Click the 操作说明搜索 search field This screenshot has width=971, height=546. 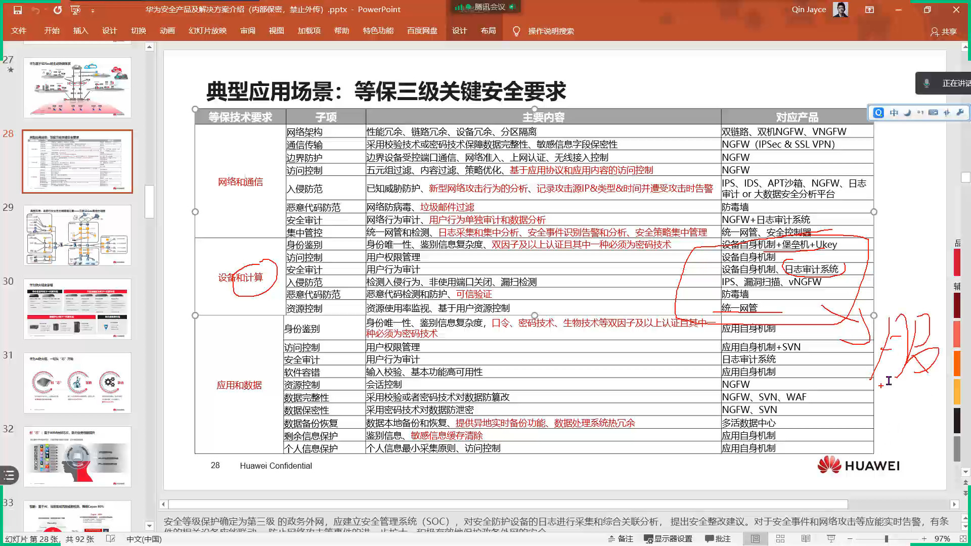pyautogui.click(x=551, y=31)
